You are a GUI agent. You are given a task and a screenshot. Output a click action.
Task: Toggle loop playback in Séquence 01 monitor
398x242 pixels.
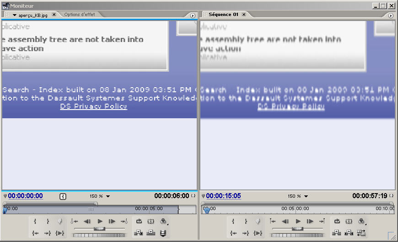(x=337, y=221)
